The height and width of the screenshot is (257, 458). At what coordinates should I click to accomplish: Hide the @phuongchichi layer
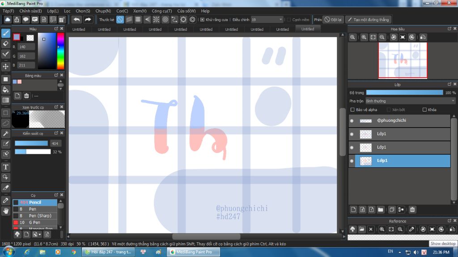pyautogui.click(x=352, y=120)
